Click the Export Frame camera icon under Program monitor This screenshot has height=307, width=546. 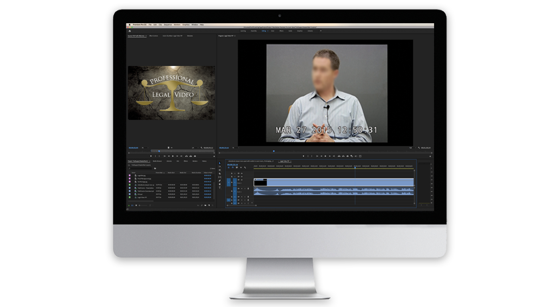click(x=347, y=156)
